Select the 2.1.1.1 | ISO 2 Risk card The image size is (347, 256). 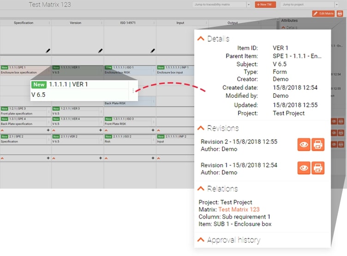(130, 139)
